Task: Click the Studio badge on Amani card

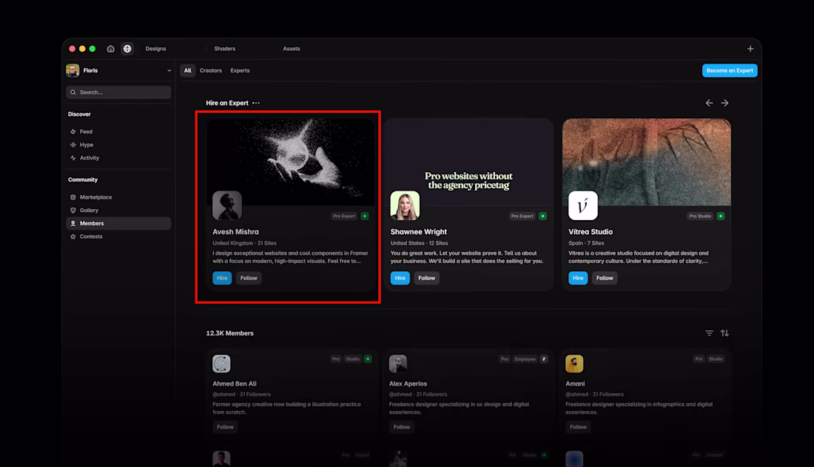Action: (716, 359)
